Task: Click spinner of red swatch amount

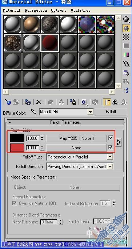Action: (x=42, y=148)
